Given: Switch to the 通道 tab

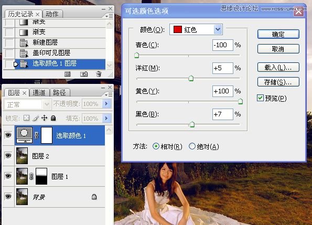Looking at the screenshot, I should tap(39, 92).
